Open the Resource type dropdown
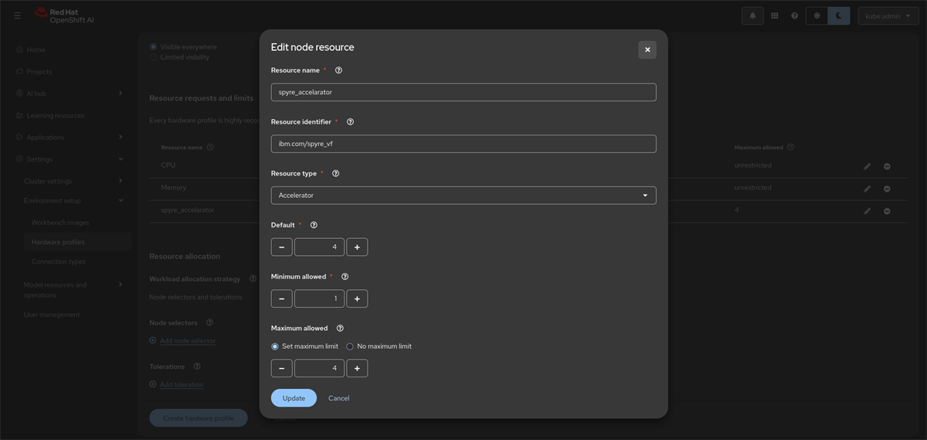This screenshot has width=927, height=440. point(463,196)
